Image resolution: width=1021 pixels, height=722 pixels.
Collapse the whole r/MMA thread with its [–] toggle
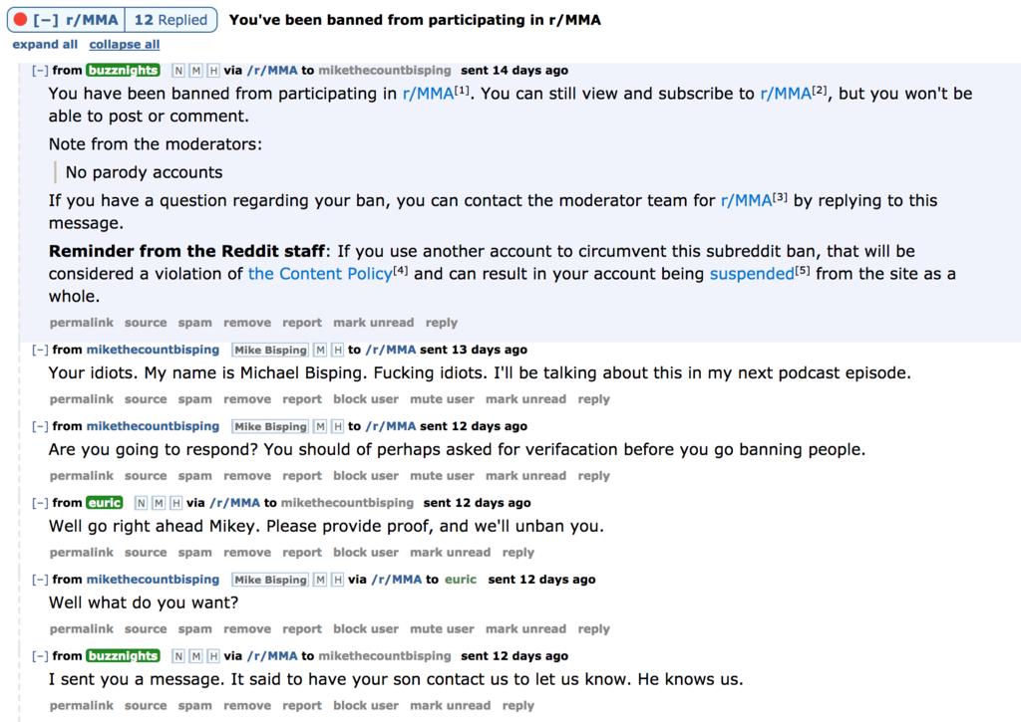click(x=46, y=20)
